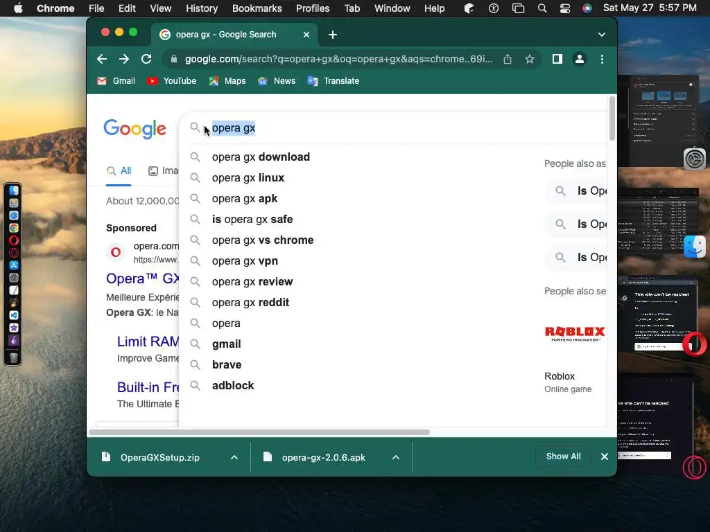Image resolution: width=710 pixels, height=532 pixels.
Task: Open the Translate bookmark
Action: [334, 81]
